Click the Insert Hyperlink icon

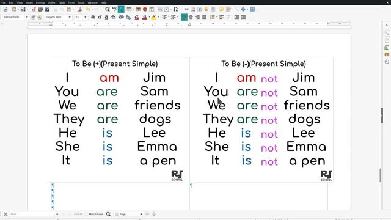coord(186,9)
